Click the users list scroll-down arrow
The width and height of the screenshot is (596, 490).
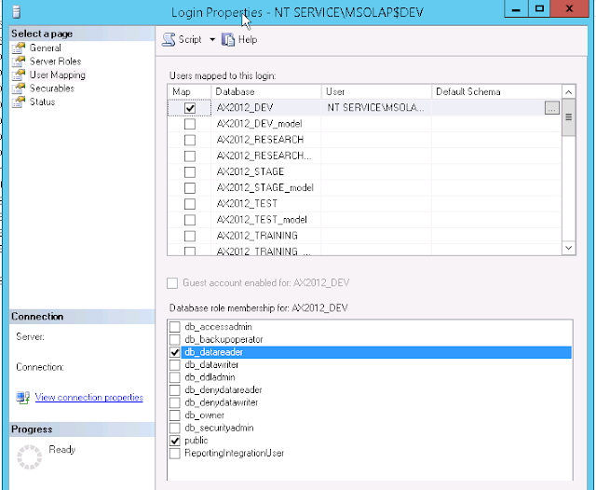569,248
